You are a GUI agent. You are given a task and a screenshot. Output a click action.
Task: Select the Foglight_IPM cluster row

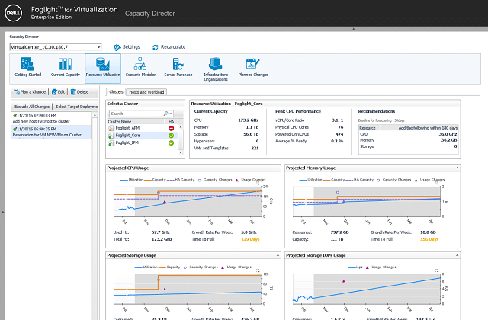point(142,142)
